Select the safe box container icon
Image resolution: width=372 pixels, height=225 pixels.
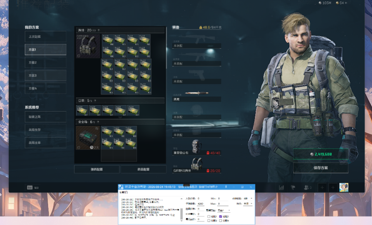(x=88, y=138)
